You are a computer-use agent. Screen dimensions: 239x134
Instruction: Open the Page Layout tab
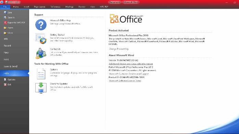40,7
